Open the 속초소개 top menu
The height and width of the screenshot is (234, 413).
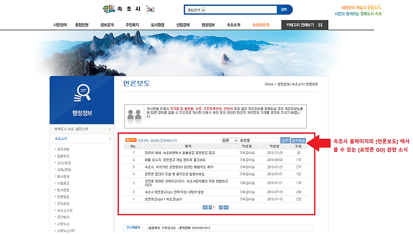(x=233, y=25)
